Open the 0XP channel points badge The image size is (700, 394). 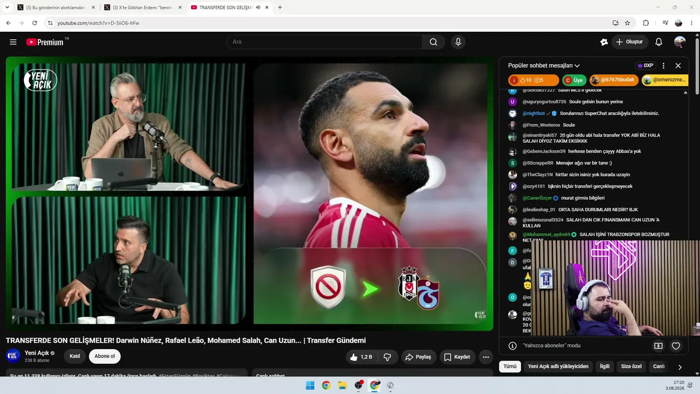tap(645, 66)
